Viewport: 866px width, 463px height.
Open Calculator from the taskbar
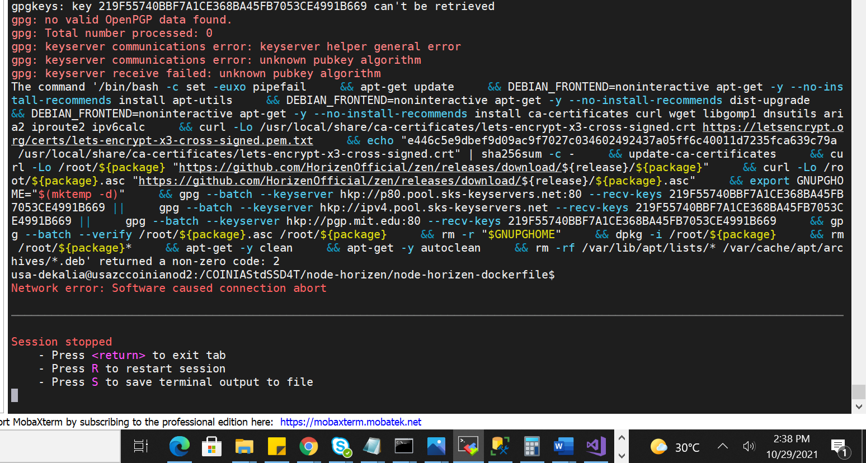click(531, 446)
